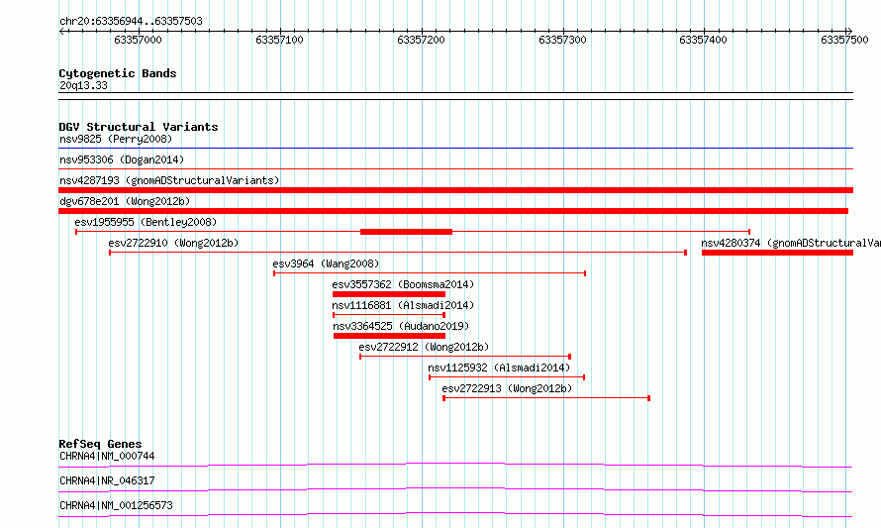
Task: Open gene CHRNA4|NM_000744
Action: pos(107,456)
